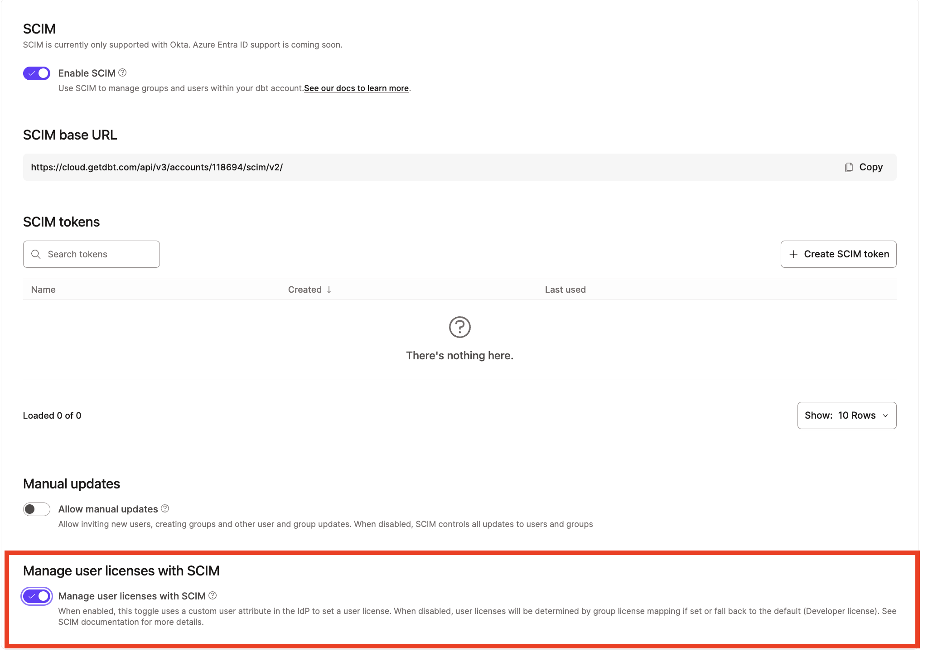The image size is (928, 657).
Task: Disable the Enable SCIM toggle
Action: coord(36,72)
